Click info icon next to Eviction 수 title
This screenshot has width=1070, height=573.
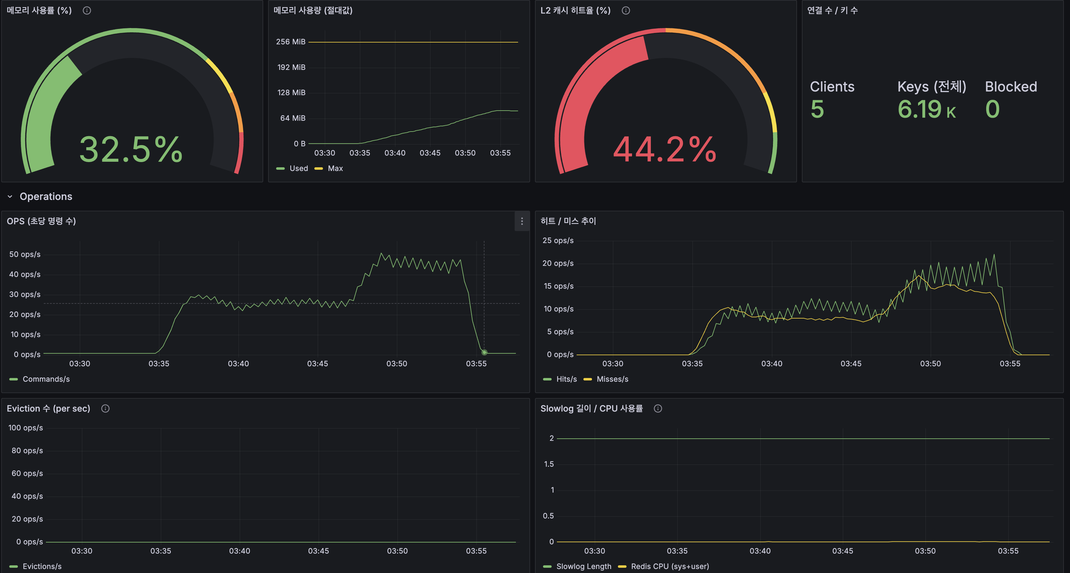[105, 408]
